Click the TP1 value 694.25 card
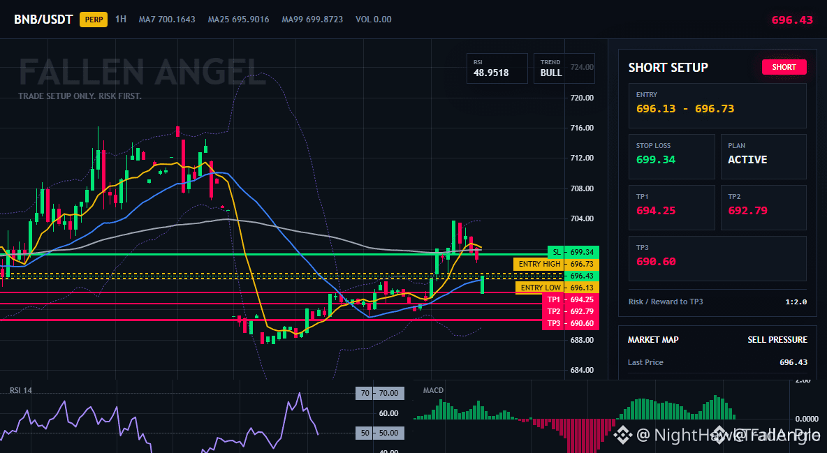827x453 pixels. [x=671, y=207]
